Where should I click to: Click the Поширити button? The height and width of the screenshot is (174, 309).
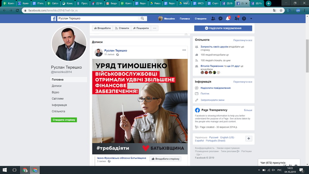[141, 28]
